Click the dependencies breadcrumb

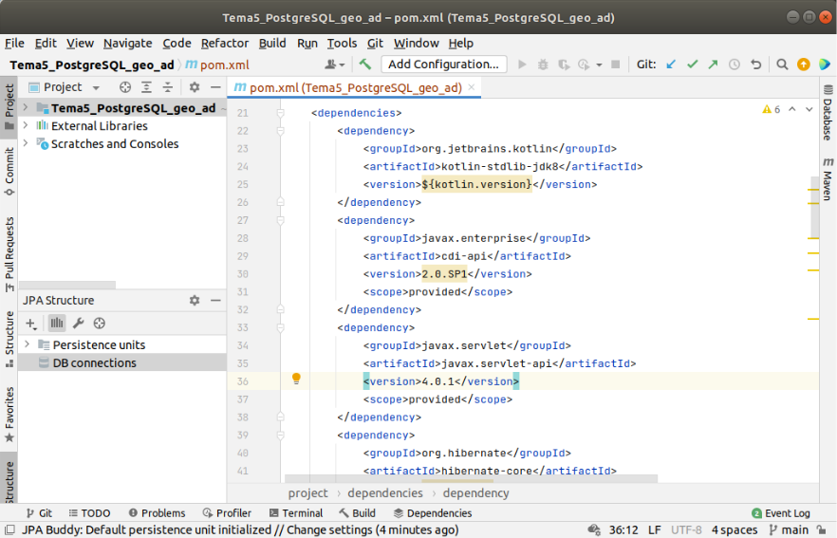(385, 493)
